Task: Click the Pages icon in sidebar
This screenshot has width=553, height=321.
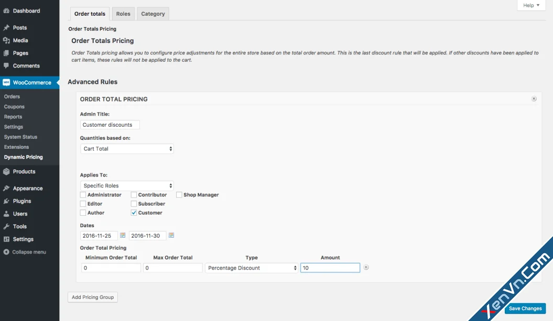Action: (x=6, y=53)
